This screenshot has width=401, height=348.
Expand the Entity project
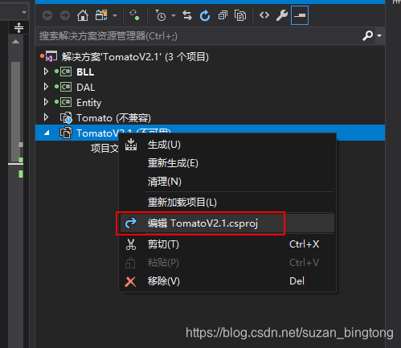click(46, 102)
